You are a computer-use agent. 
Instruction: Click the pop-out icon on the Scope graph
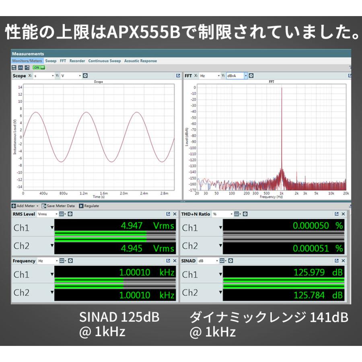point(178,75)
